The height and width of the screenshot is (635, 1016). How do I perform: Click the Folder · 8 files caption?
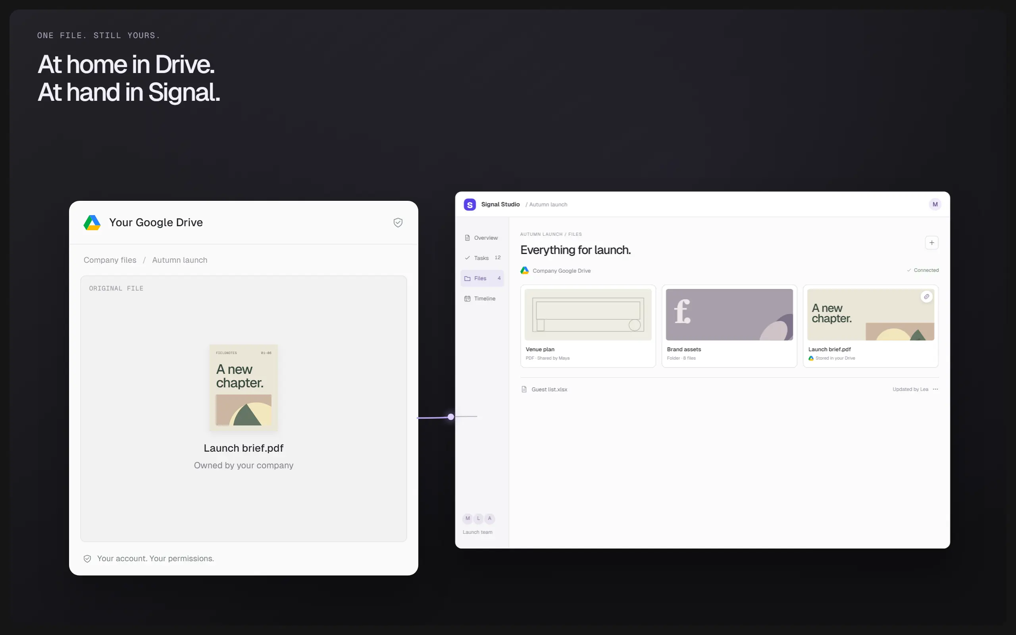click(x=681, y=358)
